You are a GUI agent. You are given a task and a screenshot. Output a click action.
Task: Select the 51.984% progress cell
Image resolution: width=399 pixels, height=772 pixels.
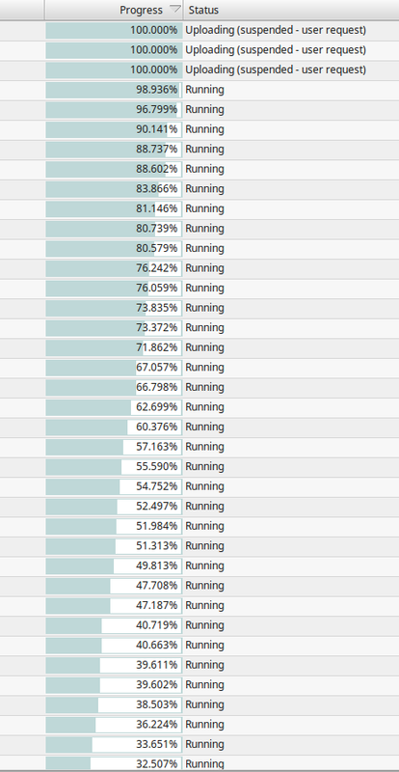114,526
